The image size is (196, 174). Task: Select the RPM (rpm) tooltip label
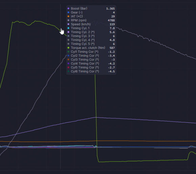click(79, 20)
